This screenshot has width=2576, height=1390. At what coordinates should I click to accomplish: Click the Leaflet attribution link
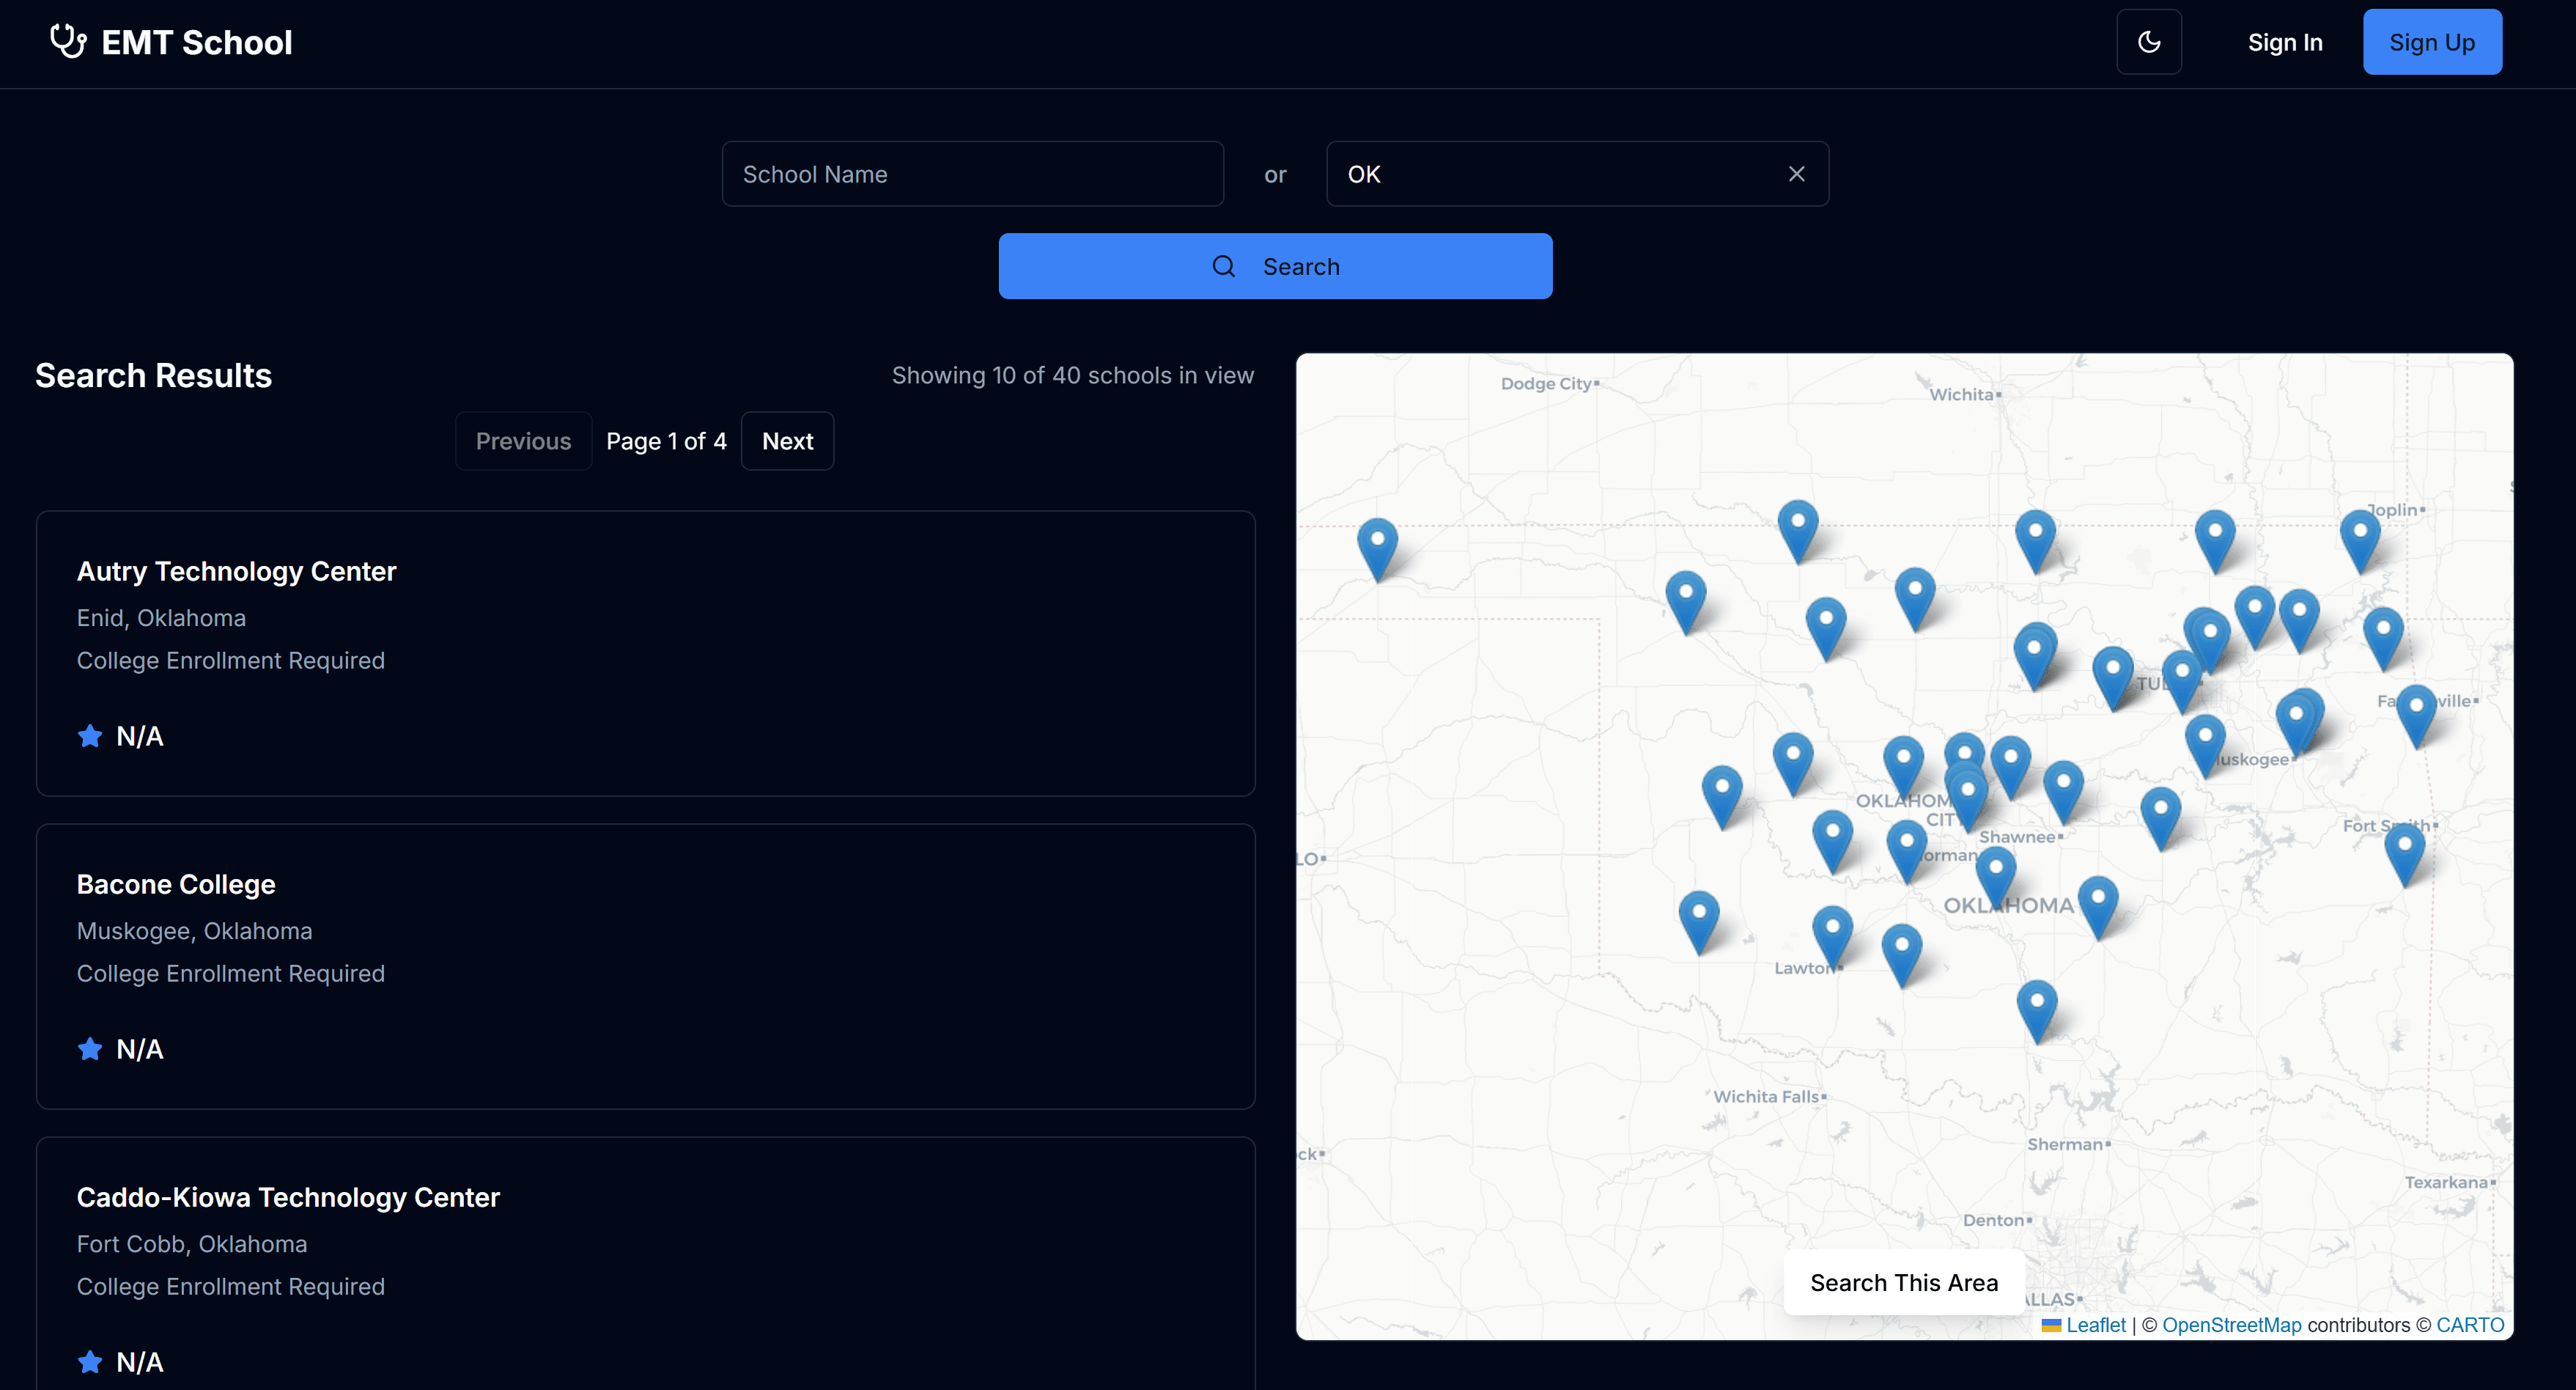[2095, 1324]
